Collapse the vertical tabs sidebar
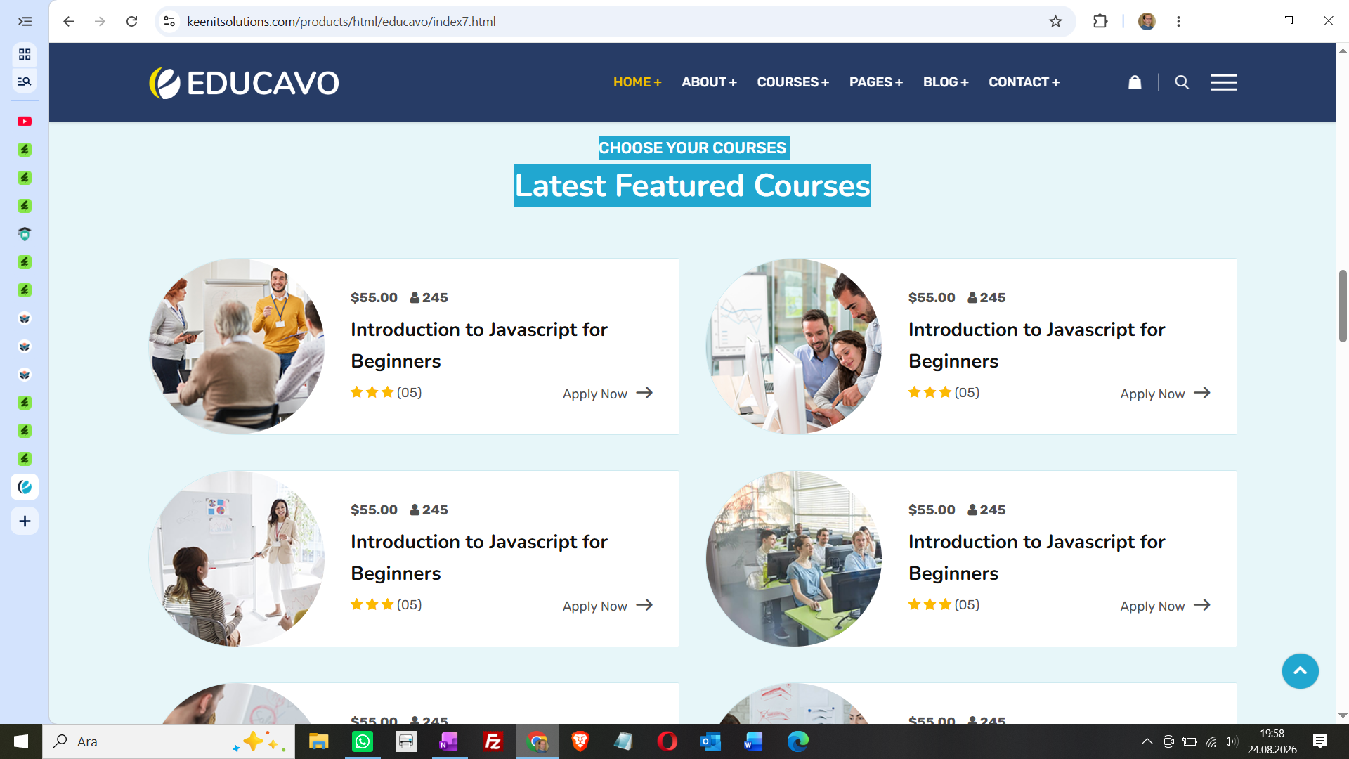 coord(25,21)
